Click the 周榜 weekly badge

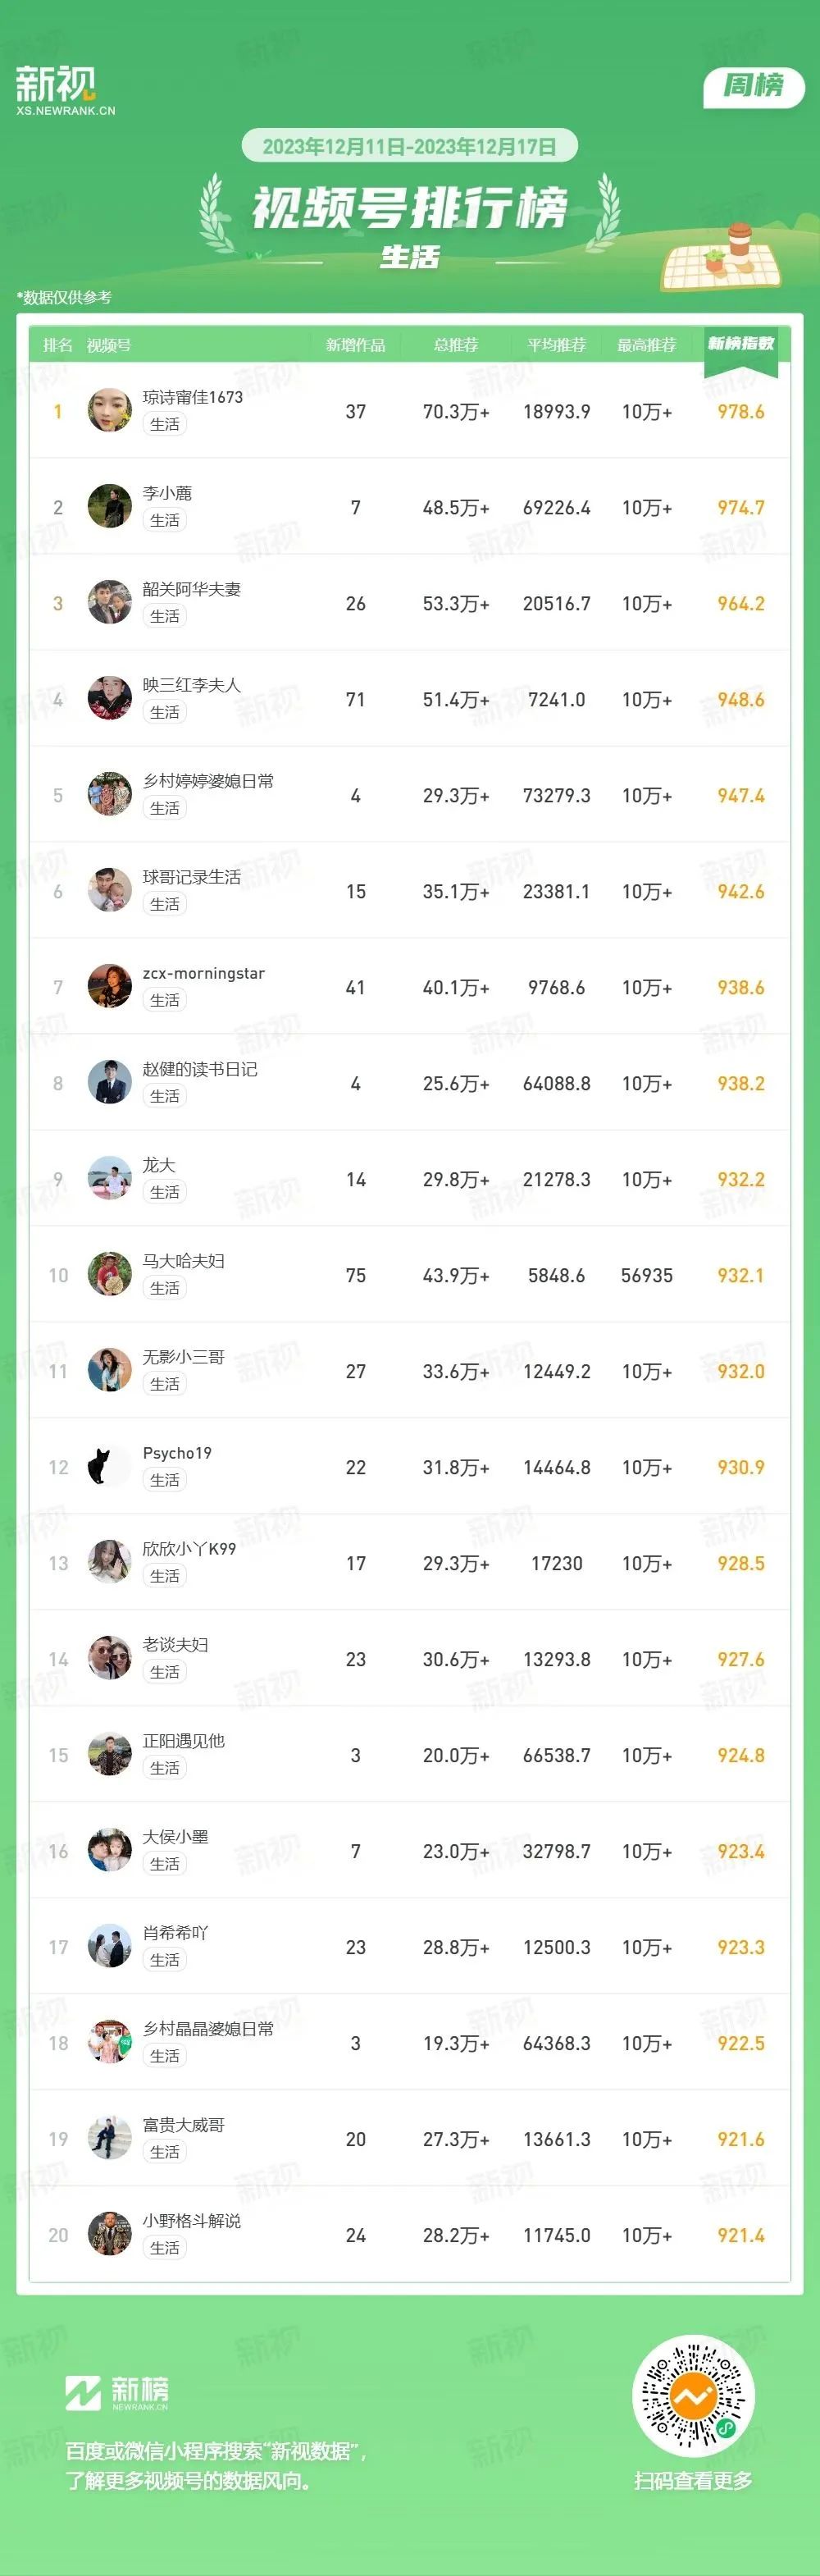point(754,86)
